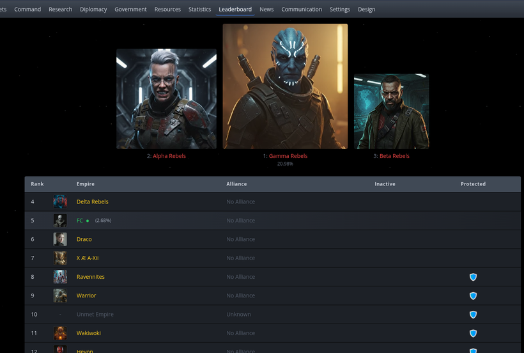This screenshot has height=353, width=524.
Task: Open the Ravennites empire link
Action: point(91,276)
